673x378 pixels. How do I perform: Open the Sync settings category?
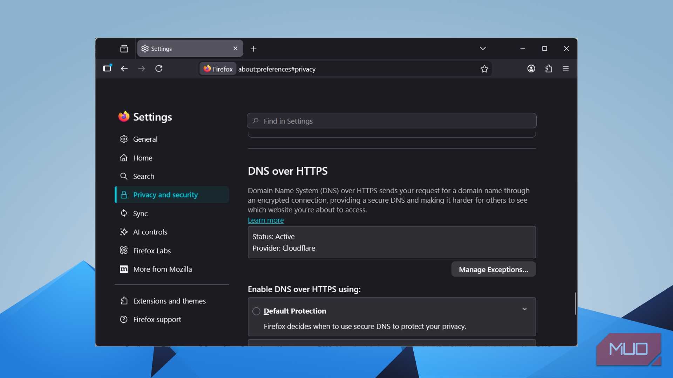[172, 213]
